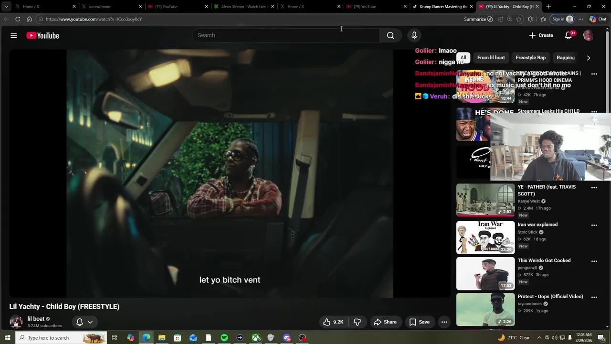Viewport: 611px width, 344px height.
Task: Open Protect - Oops (Official Video) title
Action: 550,297
